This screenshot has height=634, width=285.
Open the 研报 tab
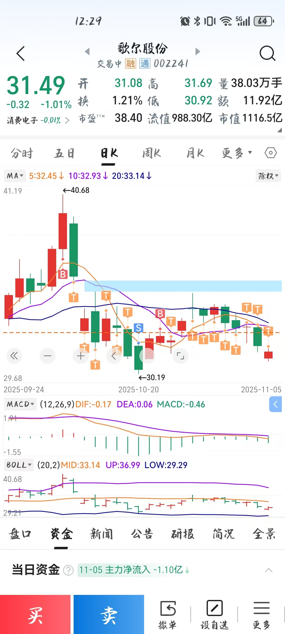pyautogui.click(x=183, y=534)
